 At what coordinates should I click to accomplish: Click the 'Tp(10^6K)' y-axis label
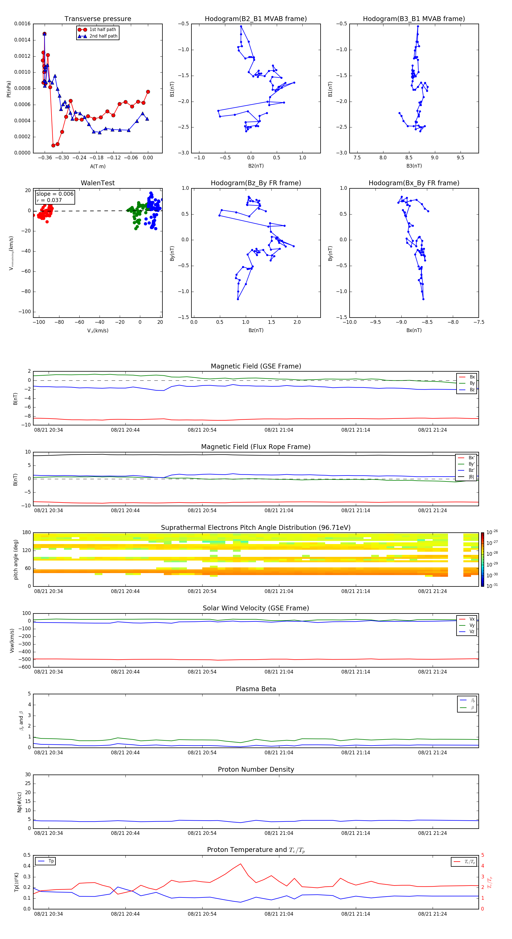[16, 882]
